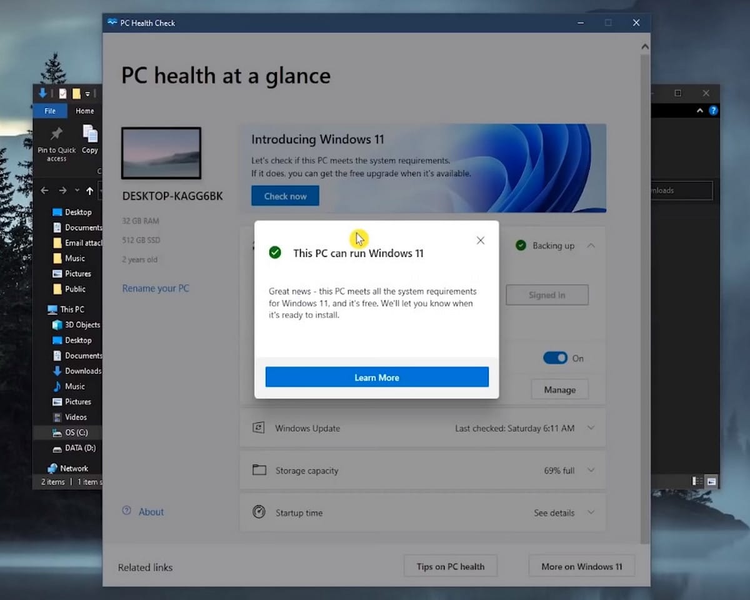Switch to details view in File Explorer

pyautogui.click(x=698, y=481)
